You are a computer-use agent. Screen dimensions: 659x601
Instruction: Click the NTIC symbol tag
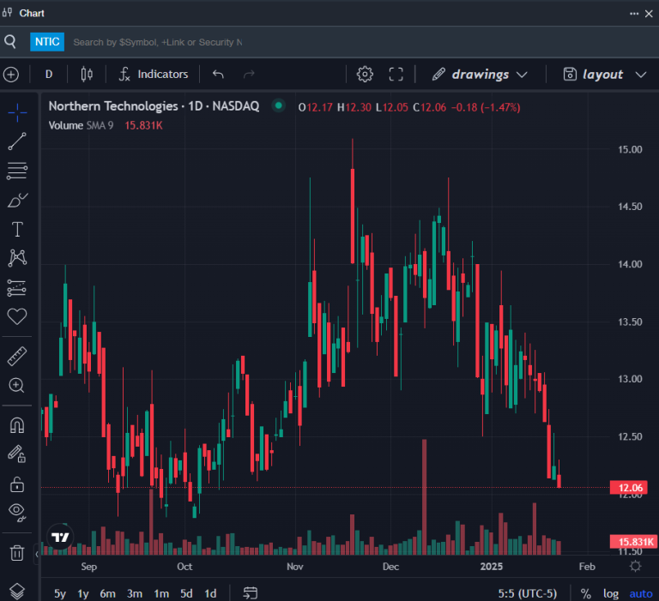[x=47, y=41]
